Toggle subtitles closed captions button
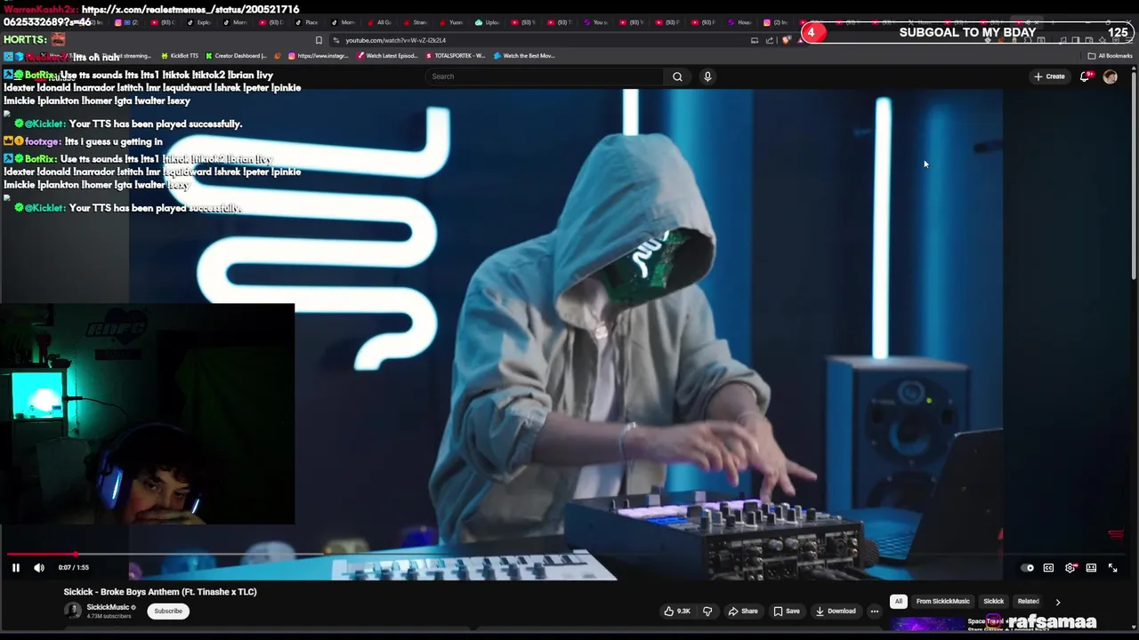The width and height of the screenshot is (1139, 640). click(x=1048, y=568)
